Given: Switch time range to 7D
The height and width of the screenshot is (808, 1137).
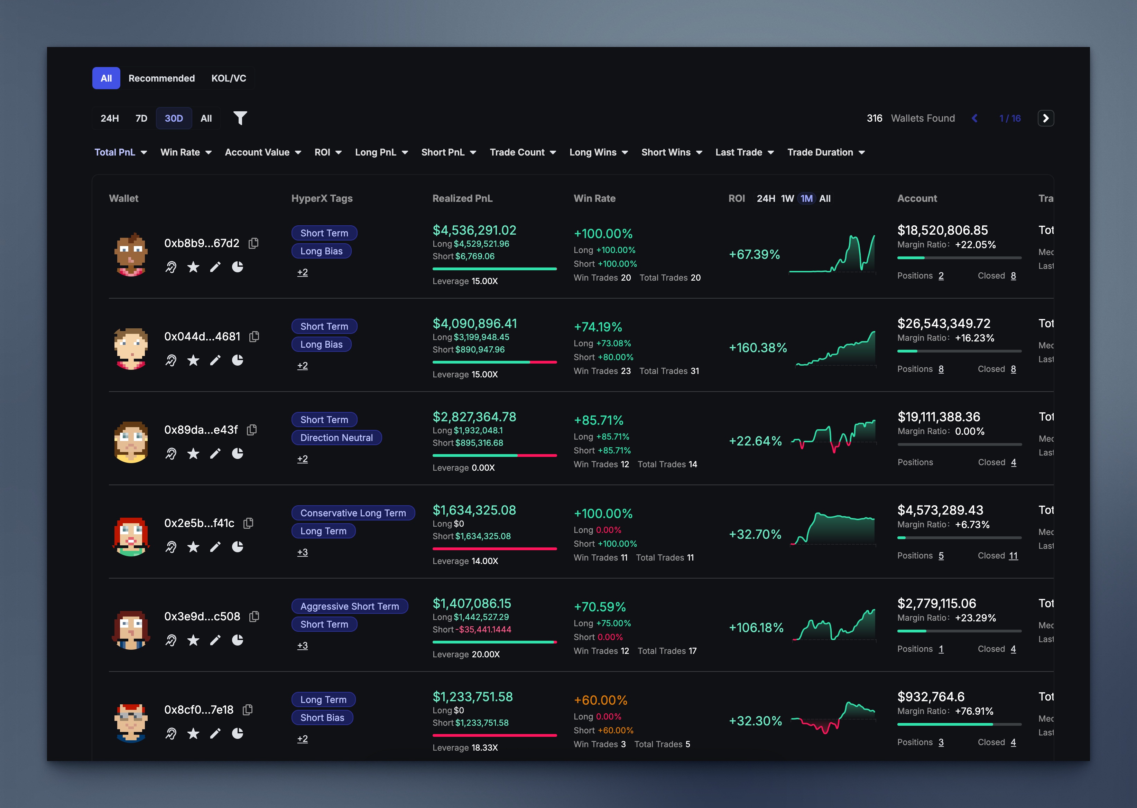Looking at the screenshot, I should tap(141, 118).
